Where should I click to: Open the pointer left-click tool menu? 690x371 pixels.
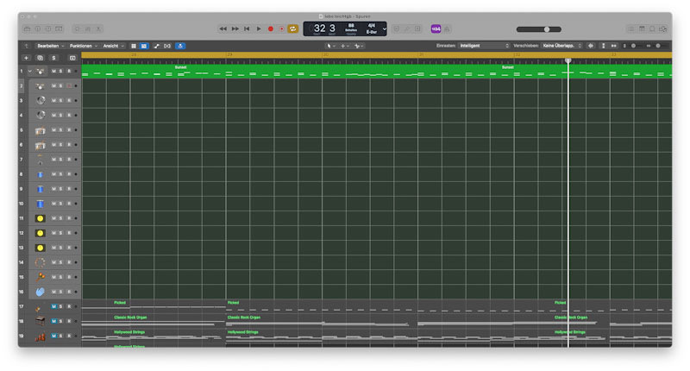click(x=330, y=46)
